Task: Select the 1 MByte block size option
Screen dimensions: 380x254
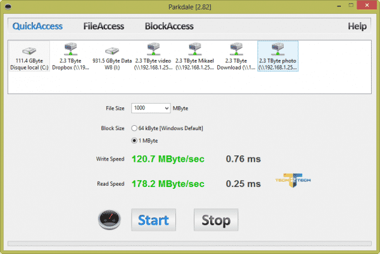Action: [x=134, y=141]
